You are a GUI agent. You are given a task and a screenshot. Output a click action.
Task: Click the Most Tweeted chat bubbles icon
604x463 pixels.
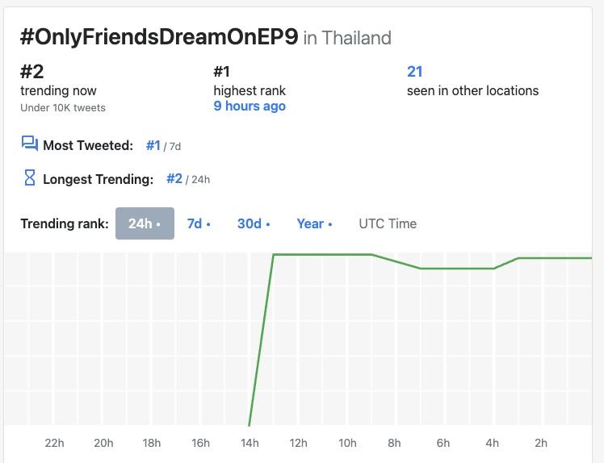coord(30,144)
